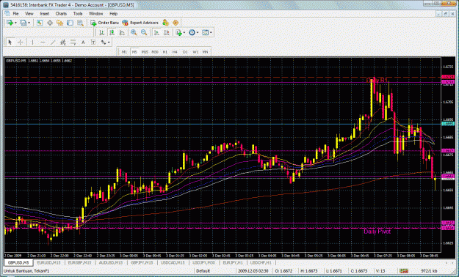Select the Fibonacci retracement tool
This screenshot has width=459, height=277.
tap(73, 43)
